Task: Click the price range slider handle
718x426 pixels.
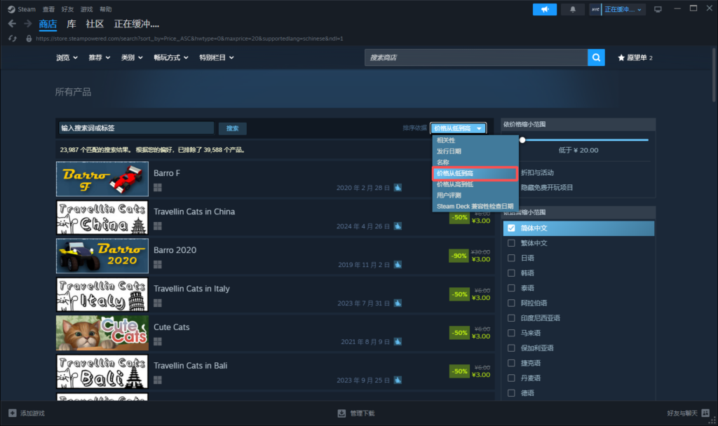Action: point(522,140)
